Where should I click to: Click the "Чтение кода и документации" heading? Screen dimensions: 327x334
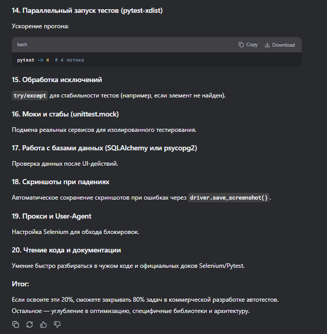point(66,250)
